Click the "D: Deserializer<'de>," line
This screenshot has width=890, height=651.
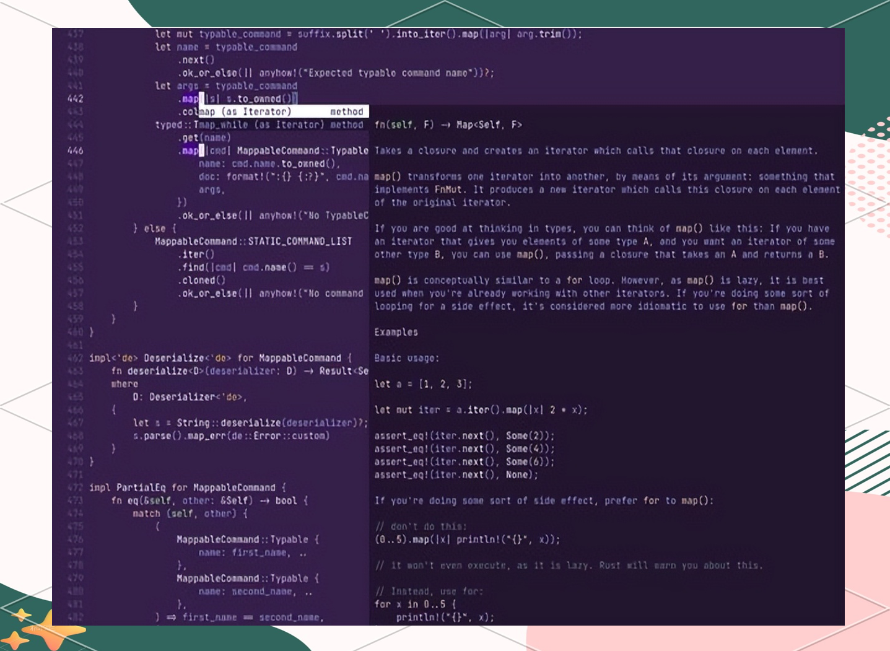pos(190,397)
